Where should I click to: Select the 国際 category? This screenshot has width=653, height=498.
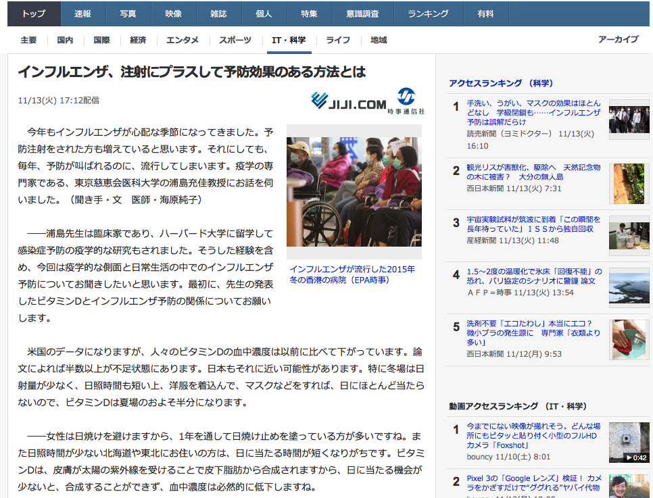pos(101,40)
